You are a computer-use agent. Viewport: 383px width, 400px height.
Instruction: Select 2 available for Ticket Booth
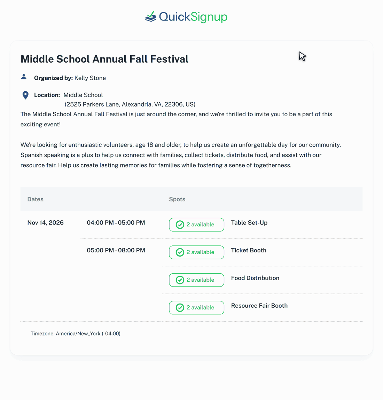click(196, 252)
